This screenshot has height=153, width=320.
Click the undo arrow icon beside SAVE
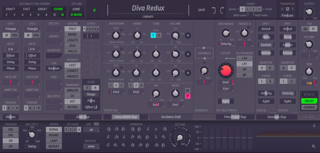tap(214, 10)
